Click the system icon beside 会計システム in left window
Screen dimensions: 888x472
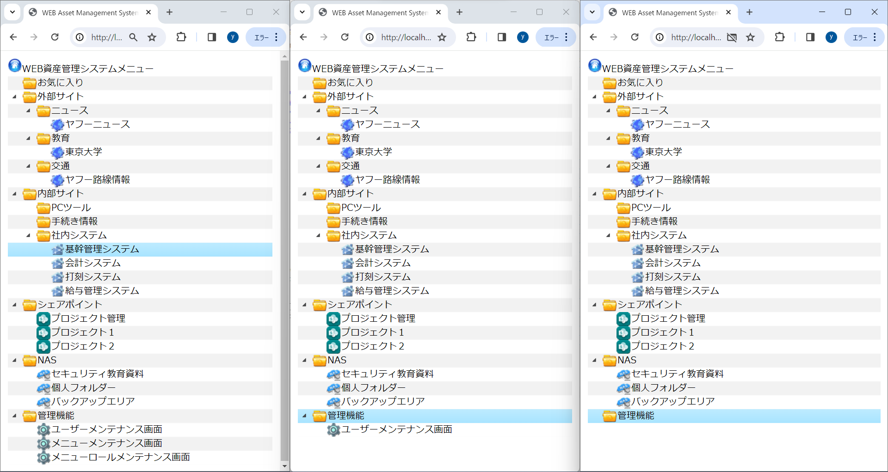pyautogui.click(x=57, y=264)
